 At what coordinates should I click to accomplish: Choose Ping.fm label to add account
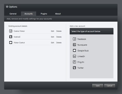[x=81, y=62]
